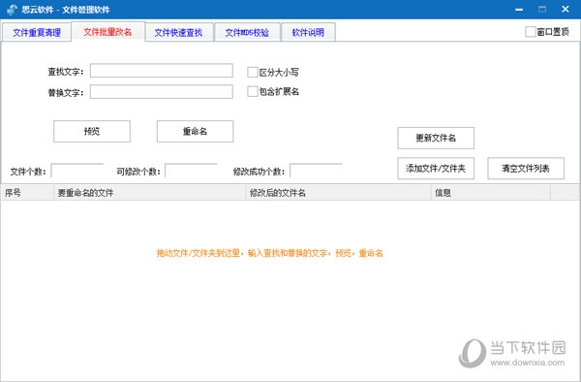The image size is (581, 382).
Task: Enable 窗口置顶 checkbox
Action: point(531,32)
